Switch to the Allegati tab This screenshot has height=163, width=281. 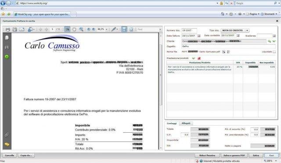click(x=186, y=123)
